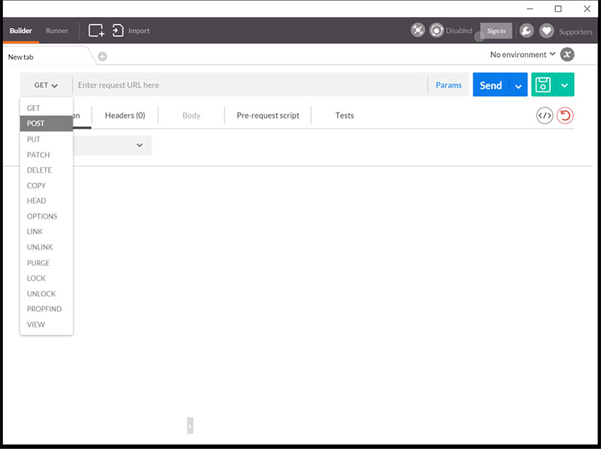
Task: Open the No environment selector
Action: pos(523,54)
